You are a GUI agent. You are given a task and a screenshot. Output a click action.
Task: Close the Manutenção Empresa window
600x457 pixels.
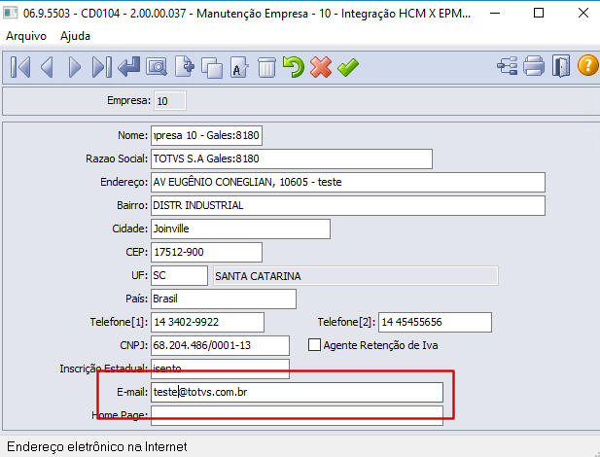click(x=583, y=13)
